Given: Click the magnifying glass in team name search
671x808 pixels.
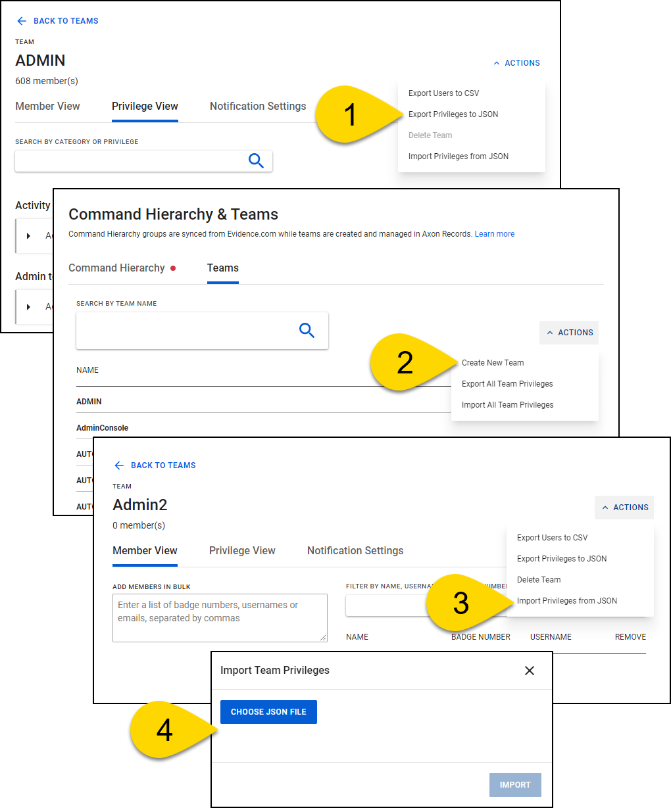Looking at the screenshot, I should [x=307, y=331].
